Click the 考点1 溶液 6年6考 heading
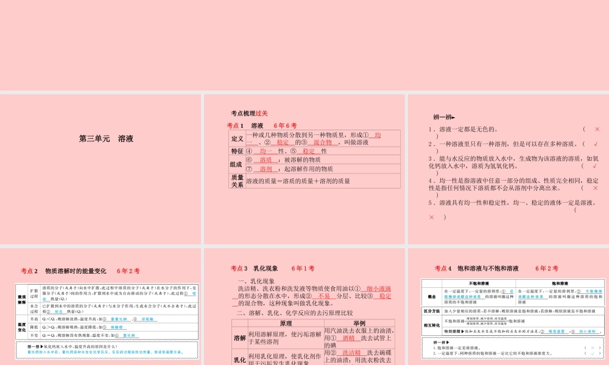 tap(262, 126)
